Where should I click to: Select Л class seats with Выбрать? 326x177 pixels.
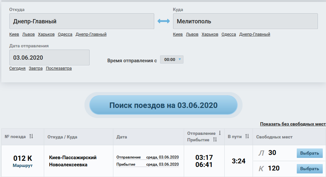309,153
